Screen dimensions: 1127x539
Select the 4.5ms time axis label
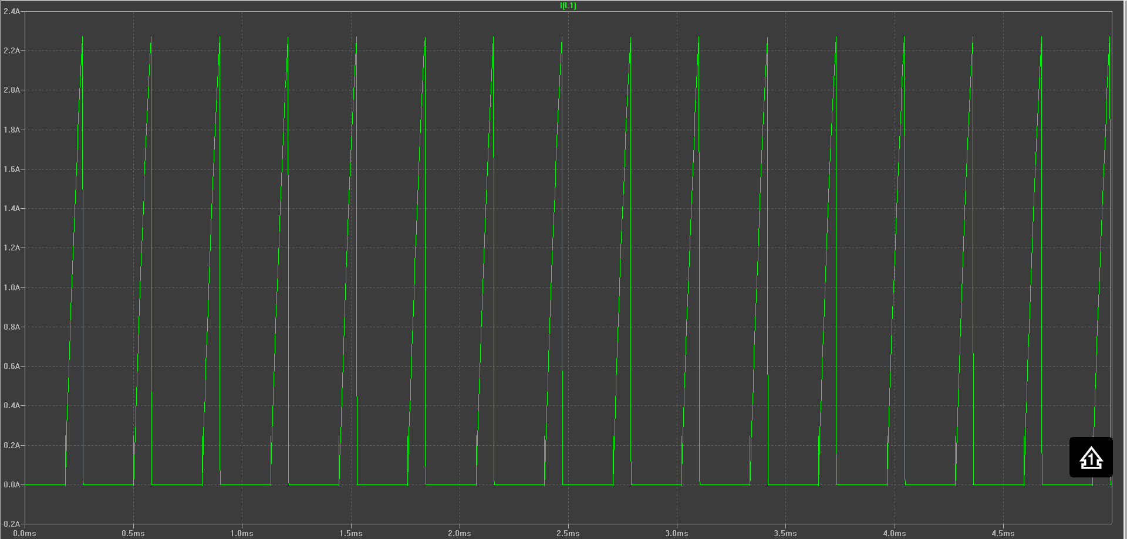coord(1003,533)
